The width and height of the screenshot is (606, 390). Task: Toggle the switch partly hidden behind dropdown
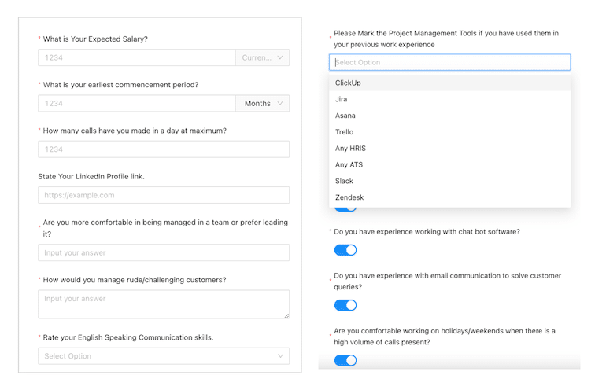click(x=345, y=209)
